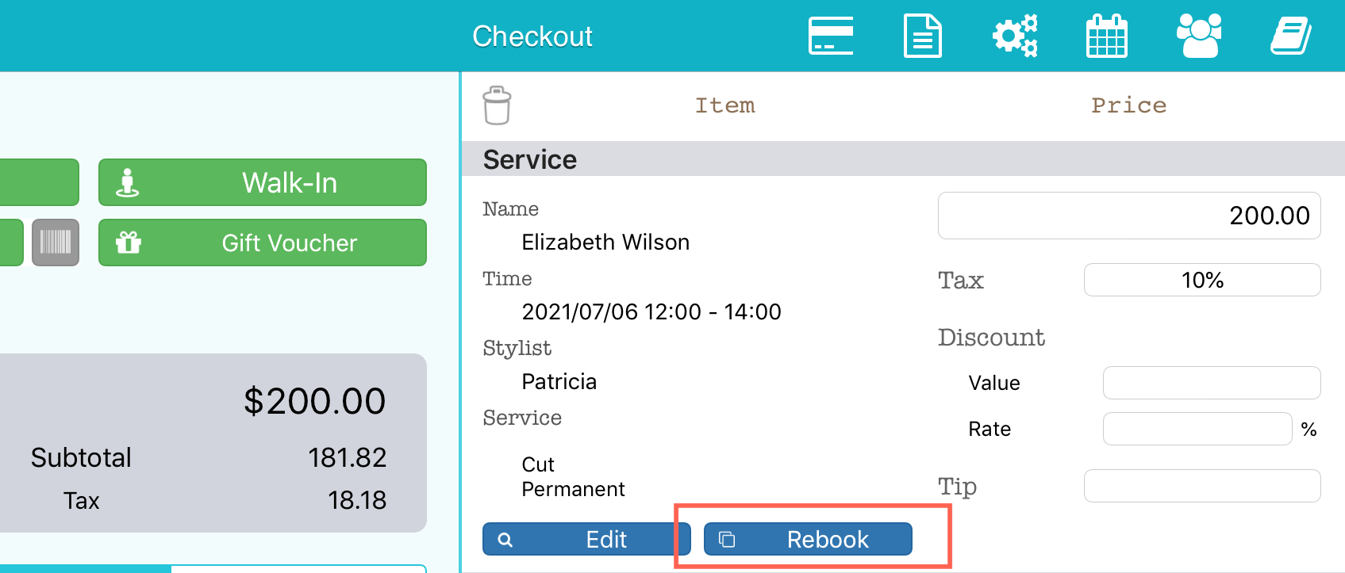Viewport: 1345px width, 573px height.
Task: Select the Service section header
Action: click(903, 159)
